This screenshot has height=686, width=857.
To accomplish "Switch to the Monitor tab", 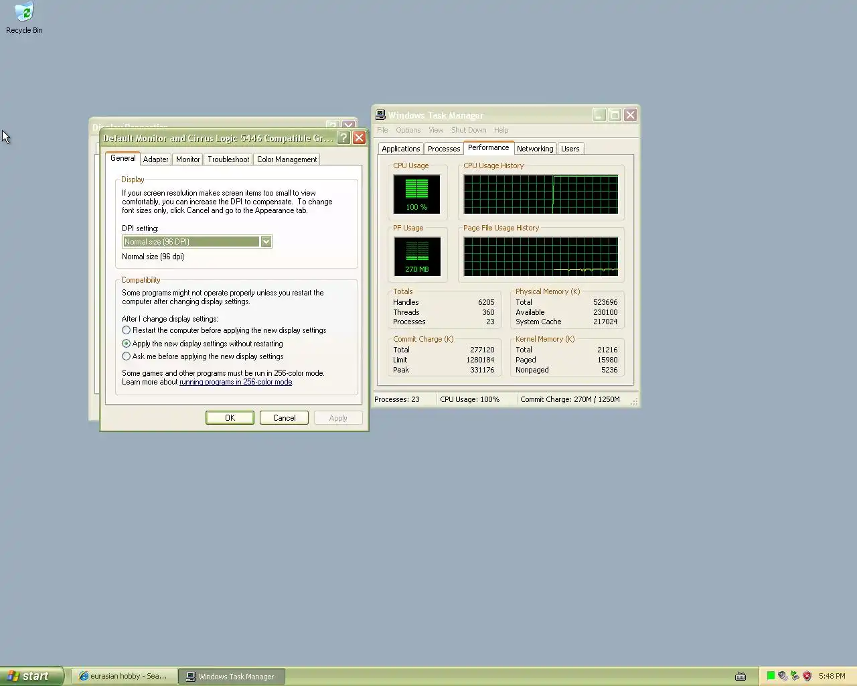I will pos(187,159).
